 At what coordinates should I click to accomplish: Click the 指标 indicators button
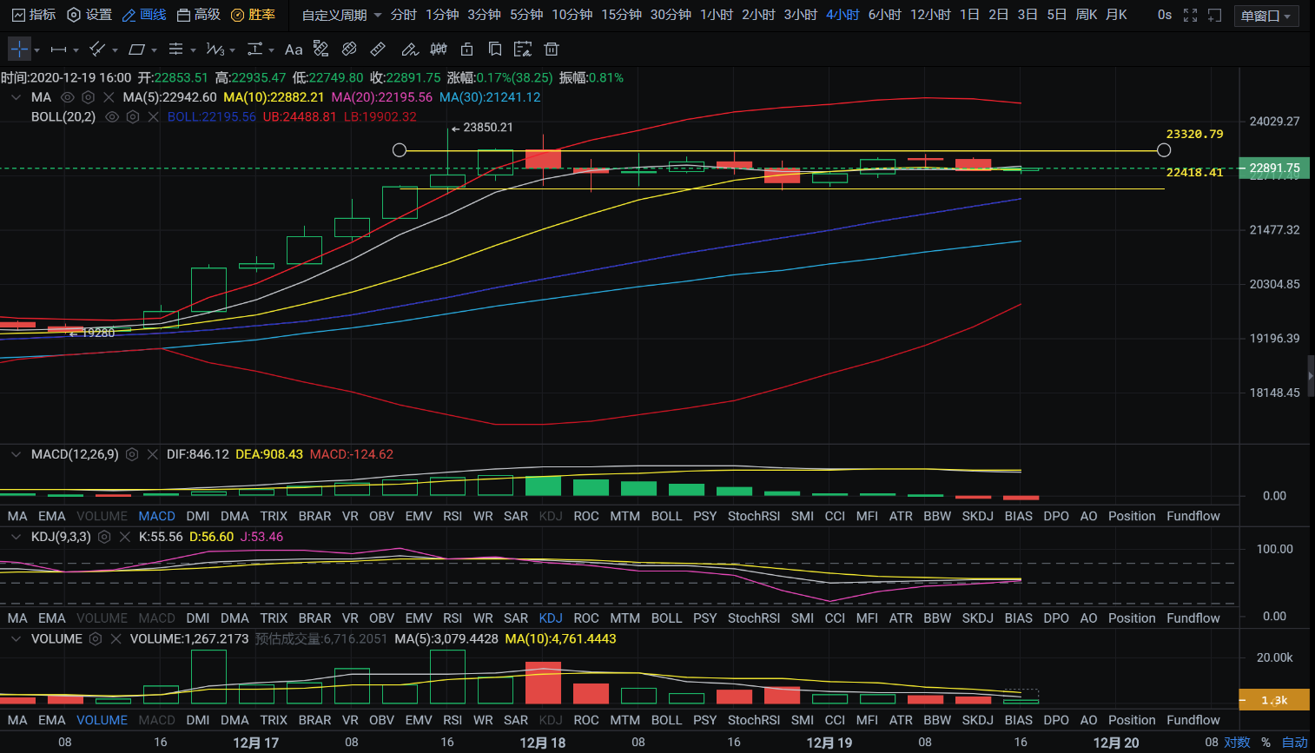tap(33, 15)
